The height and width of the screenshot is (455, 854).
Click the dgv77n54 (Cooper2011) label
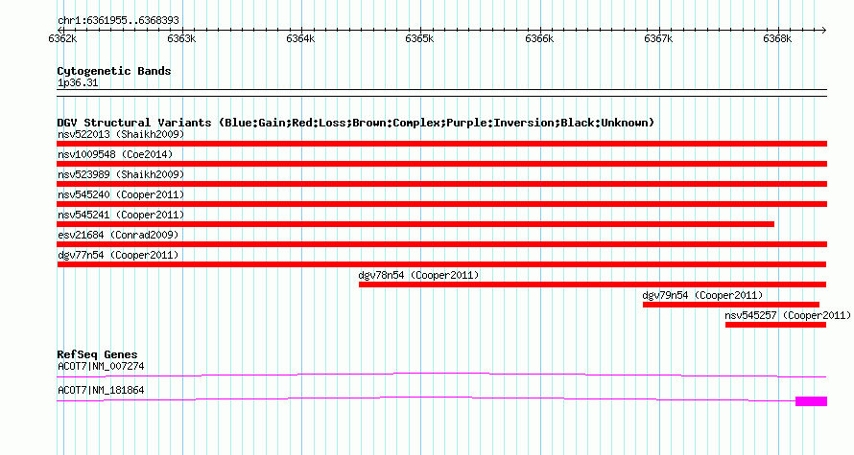click(x=118, y=255)
